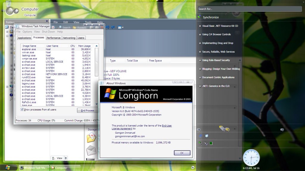The height and width of the screenshot is (171, 305).
Task: Open the File menu in Task Manager
Action: (x=18, y=31)
